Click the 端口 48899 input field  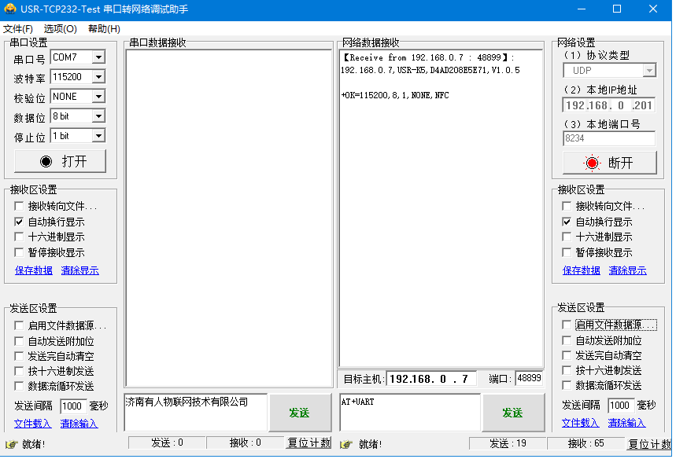pos(529,378)
